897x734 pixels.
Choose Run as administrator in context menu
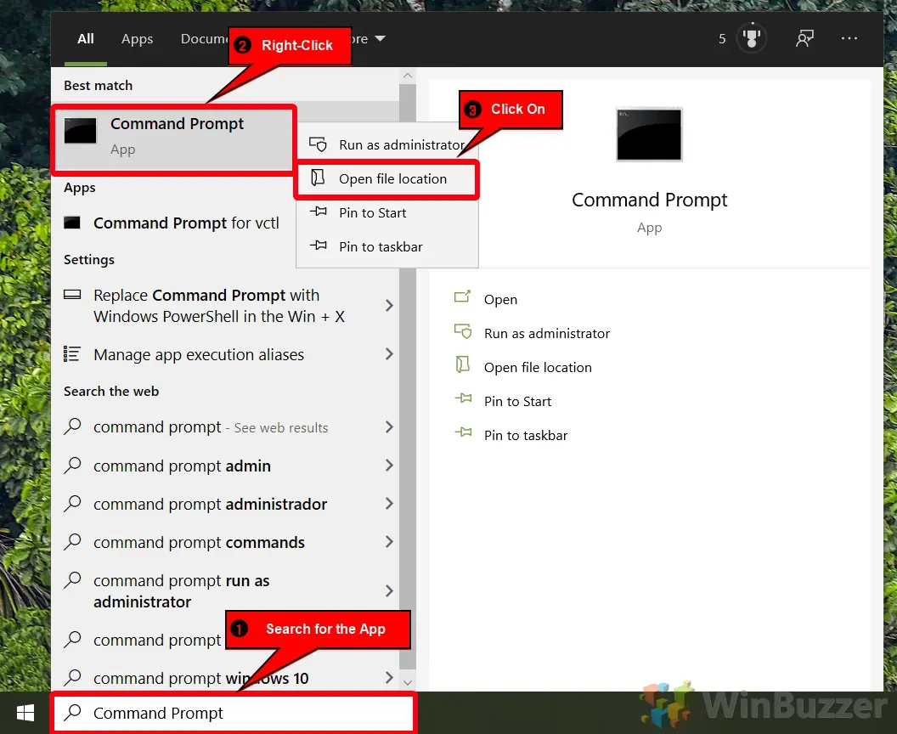pos(386,144)
